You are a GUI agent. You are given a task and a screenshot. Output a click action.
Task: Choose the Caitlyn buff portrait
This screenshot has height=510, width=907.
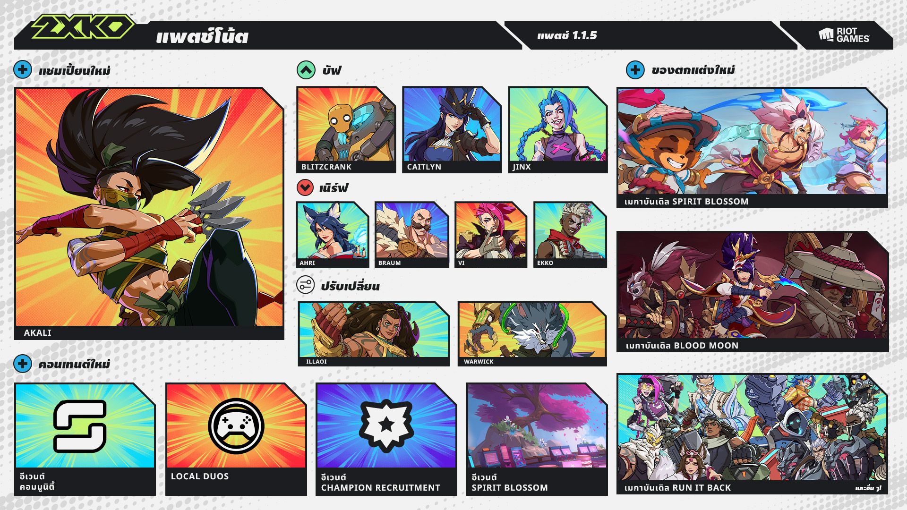click(x=452, y=129)
